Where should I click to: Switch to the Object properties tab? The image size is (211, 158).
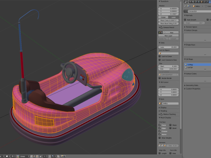click(x=201, y=2)
